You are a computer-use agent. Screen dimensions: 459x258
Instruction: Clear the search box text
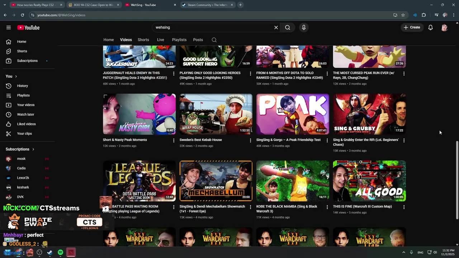tap(276, 28)
